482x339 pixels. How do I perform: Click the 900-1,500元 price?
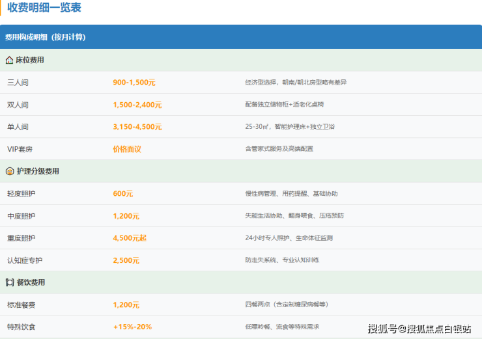pyautogui.click(x=134, y=83)
